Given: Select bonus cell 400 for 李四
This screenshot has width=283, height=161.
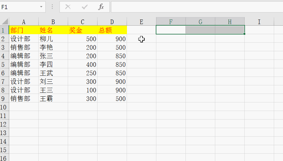Looking at the screenshot, I should click(82, 64).
